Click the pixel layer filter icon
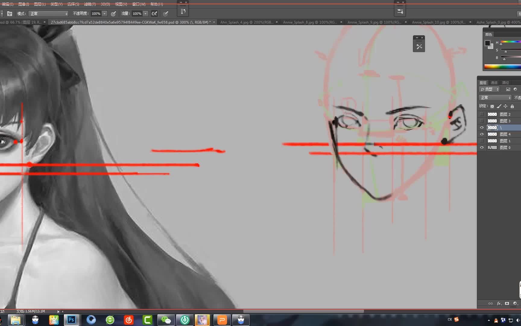Image resolution: width=521 pixels, height=326 pixels. (x=508, y=89)
